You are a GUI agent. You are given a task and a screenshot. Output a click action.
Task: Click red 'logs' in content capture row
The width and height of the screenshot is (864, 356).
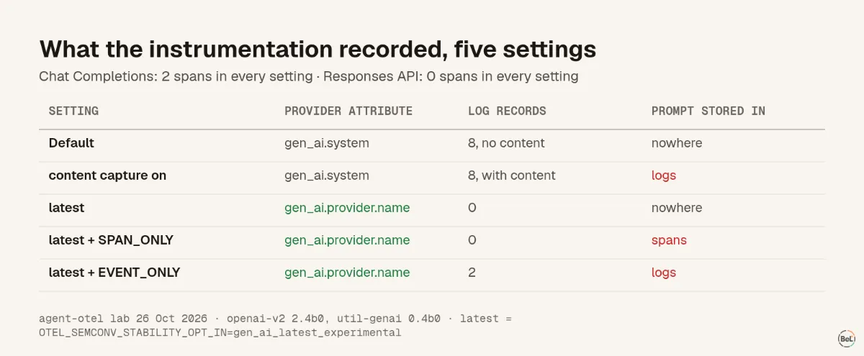click(x=664, y=175)
